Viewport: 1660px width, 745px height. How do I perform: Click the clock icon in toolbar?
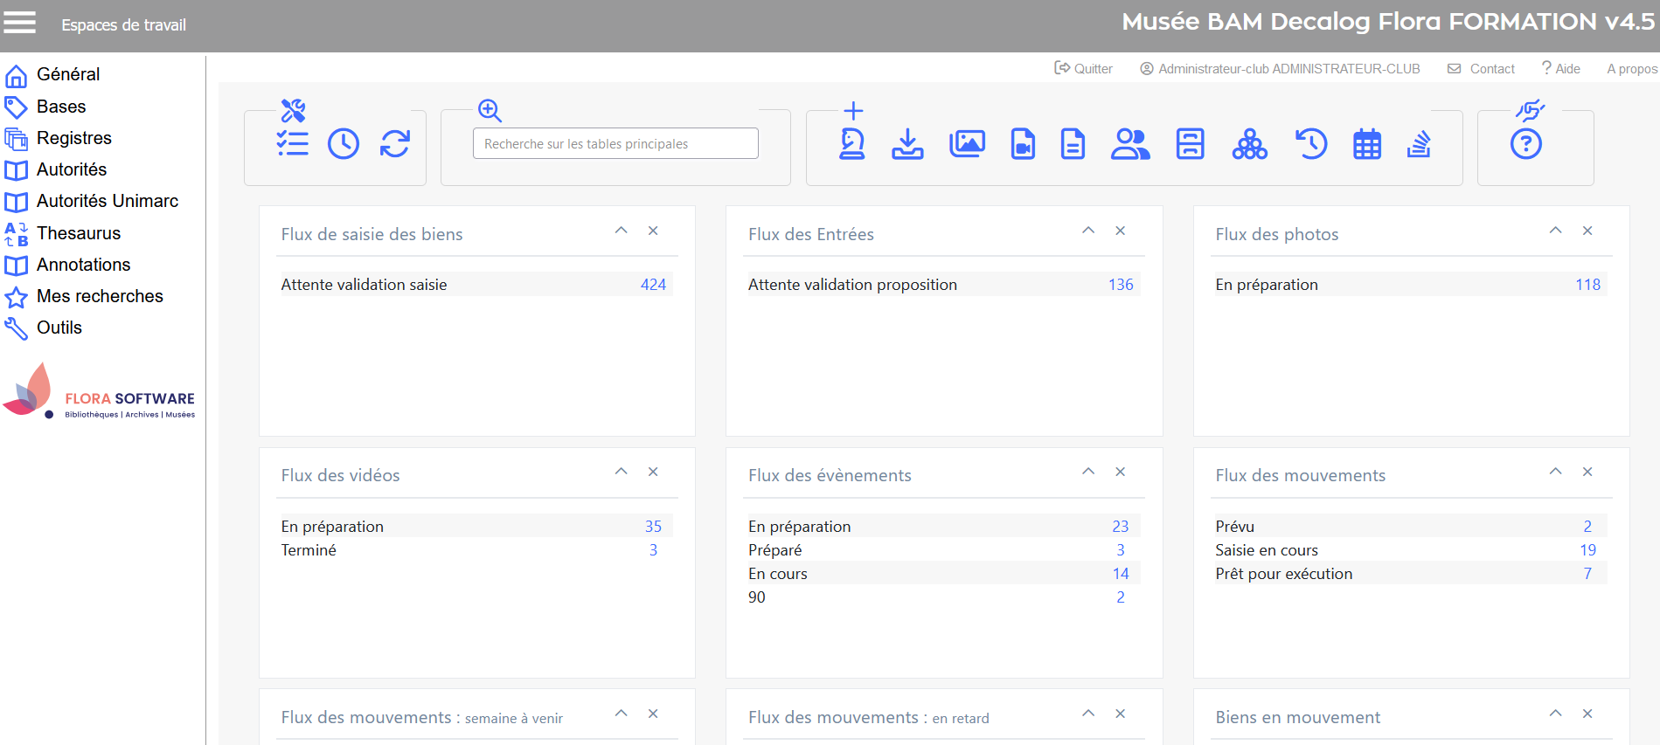point(344,144)
